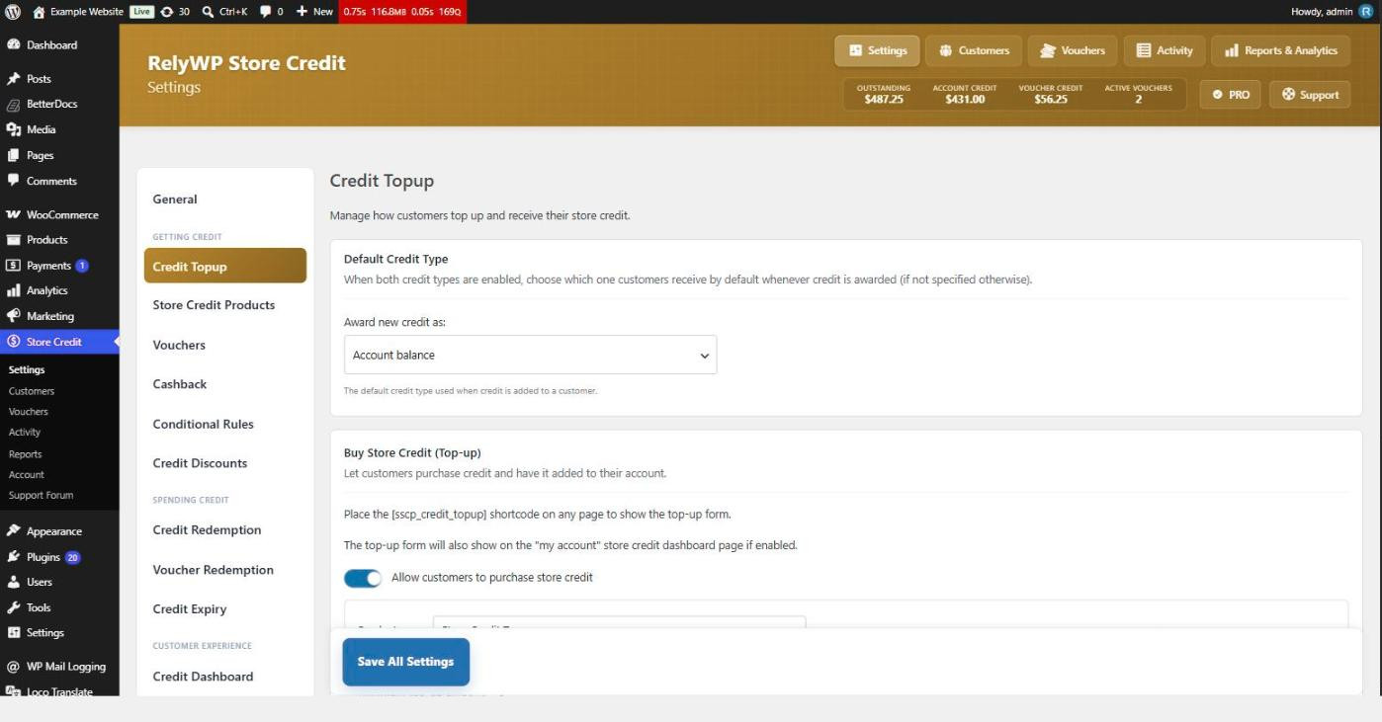Click the Appearance brush icon
The height and width of the screenshot is (722, 1382).
click(14, 531)
